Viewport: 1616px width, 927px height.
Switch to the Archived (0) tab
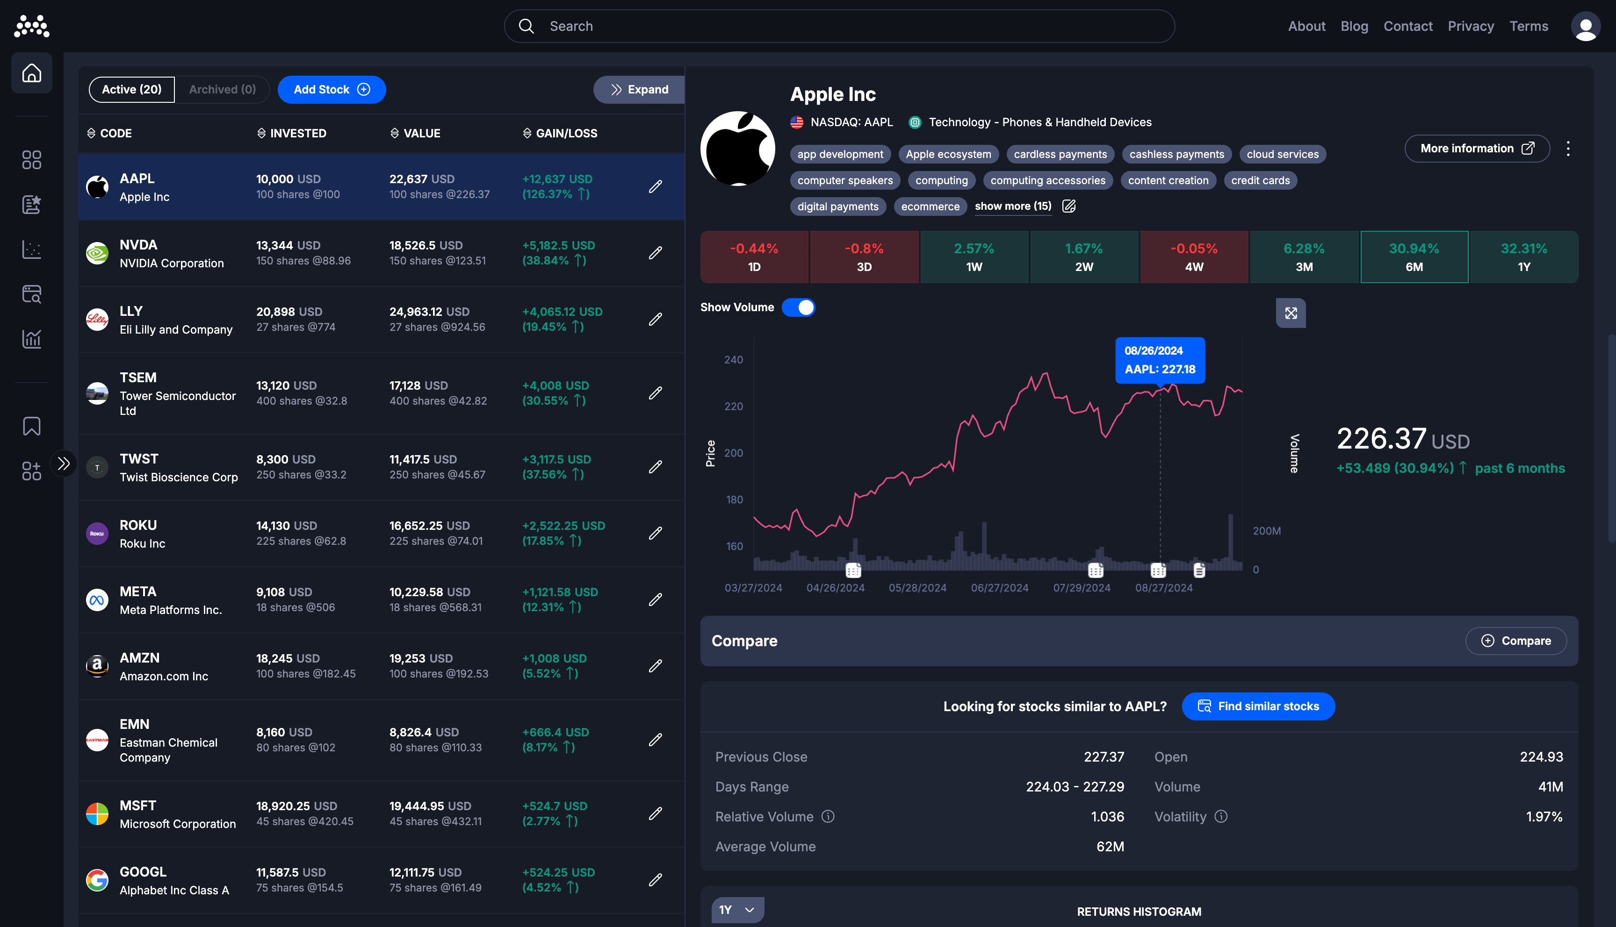222,90
